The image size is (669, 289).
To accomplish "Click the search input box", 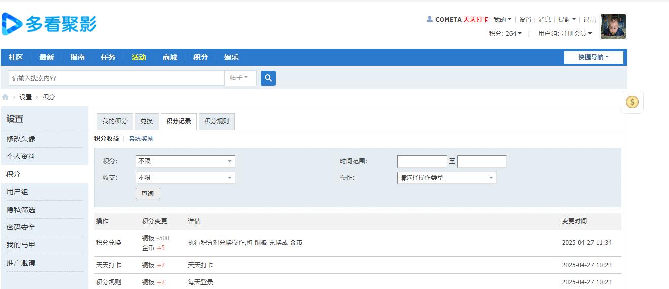I will tap(116, 78).
